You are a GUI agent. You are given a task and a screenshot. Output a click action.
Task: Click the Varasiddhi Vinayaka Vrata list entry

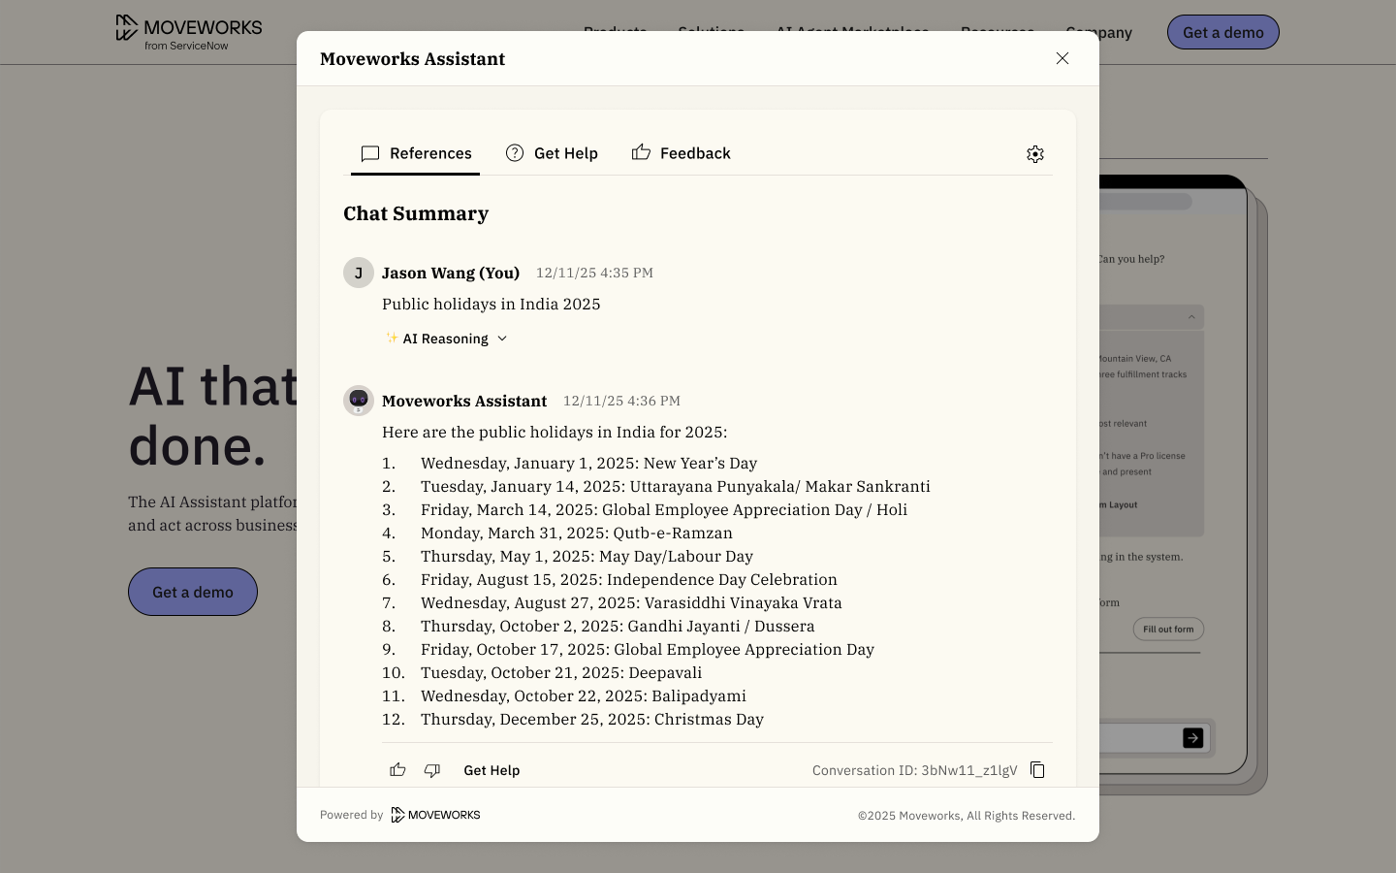632,602
